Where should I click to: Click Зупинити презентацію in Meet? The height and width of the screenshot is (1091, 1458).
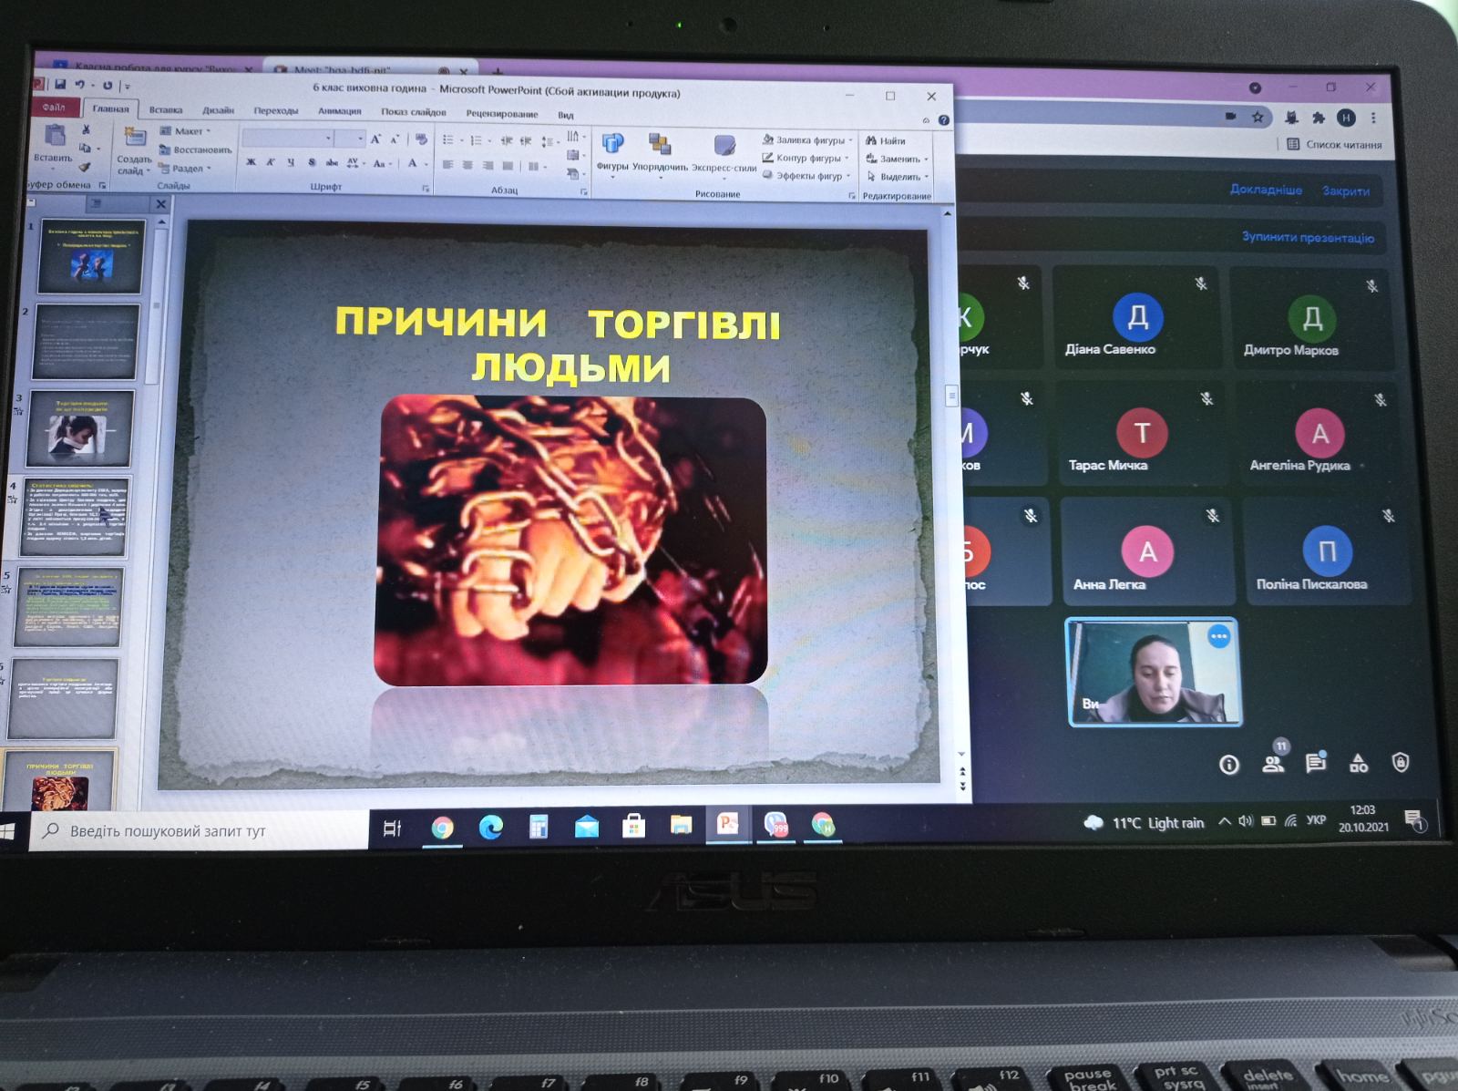(x=1308, y=237)
